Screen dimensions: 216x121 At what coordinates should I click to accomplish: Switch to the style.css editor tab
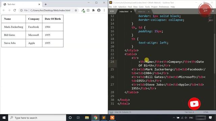141,11
